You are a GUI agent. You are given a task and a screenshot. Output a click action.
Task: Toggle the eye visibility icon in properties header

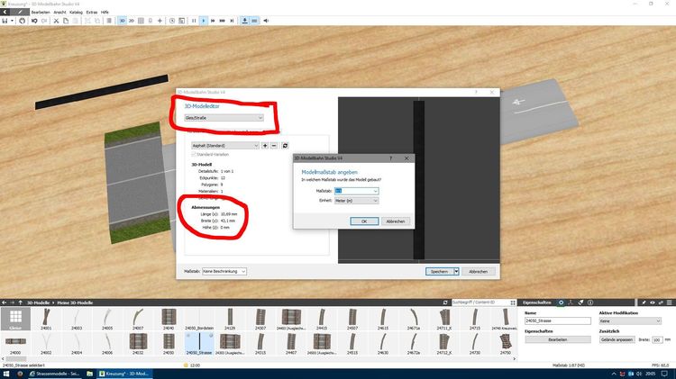(x=653, y=302)
